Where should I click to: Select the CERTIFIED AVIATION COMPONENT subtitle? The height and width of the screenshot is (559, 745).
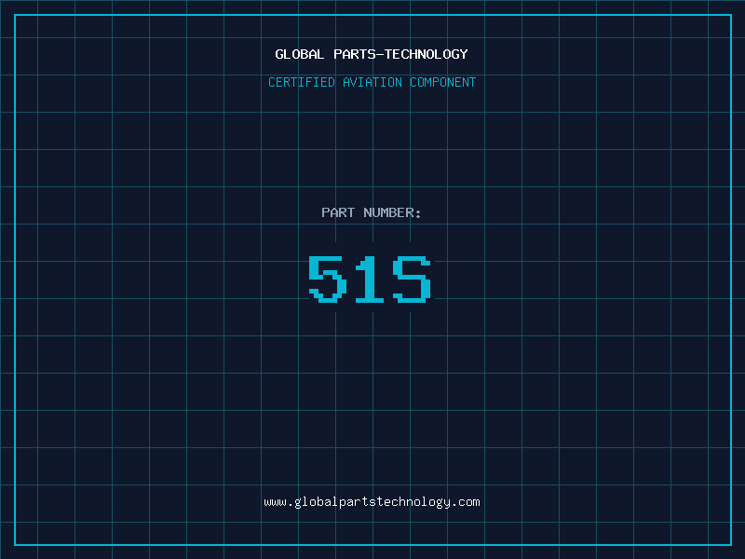pos(372,82)
